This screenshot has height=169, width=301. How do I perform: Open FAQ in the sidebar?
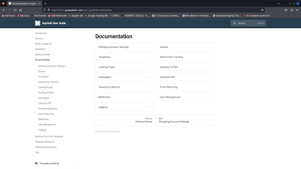click(37, 153)
